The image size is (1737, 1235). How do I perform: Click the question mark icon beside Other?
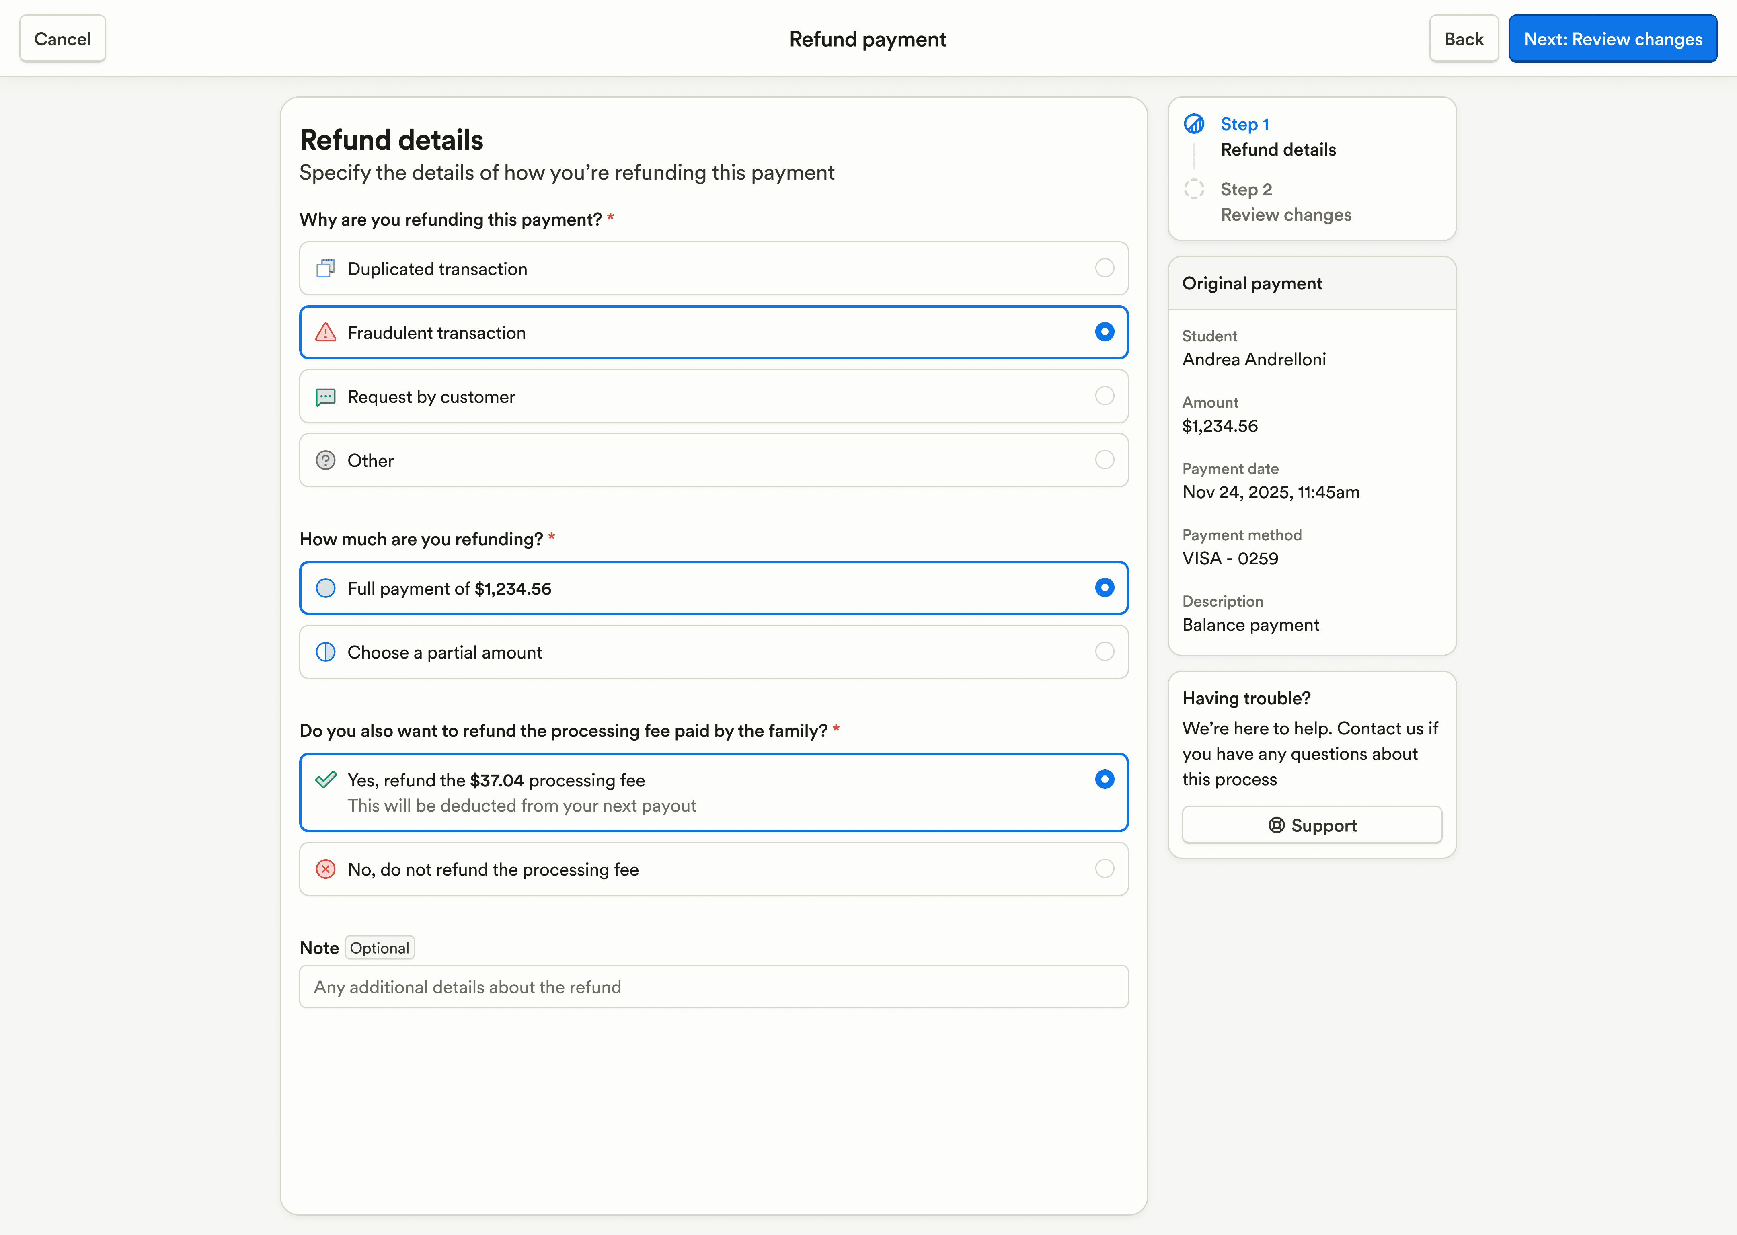(326, 461)
